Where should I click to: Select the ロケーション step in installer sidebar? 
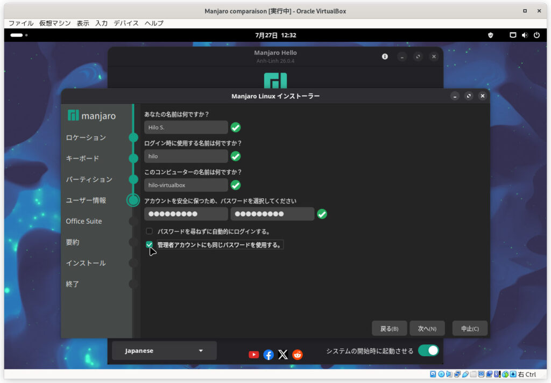[86, 138]
